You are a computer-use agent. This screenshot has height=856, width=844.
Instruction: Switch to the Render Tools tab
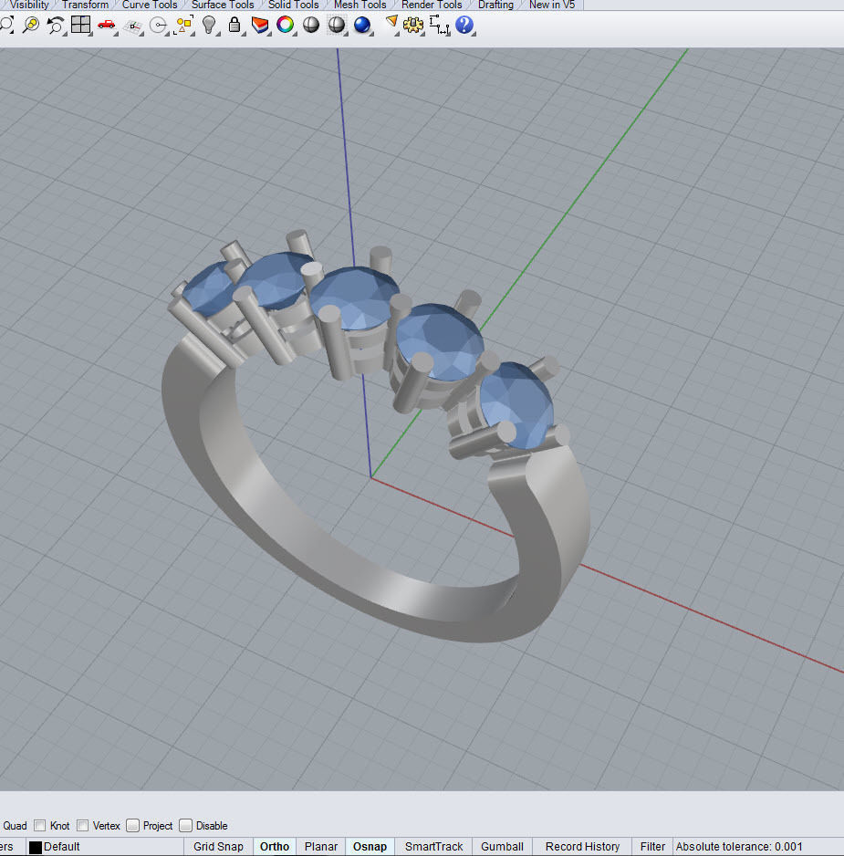(x=432, y=5)
